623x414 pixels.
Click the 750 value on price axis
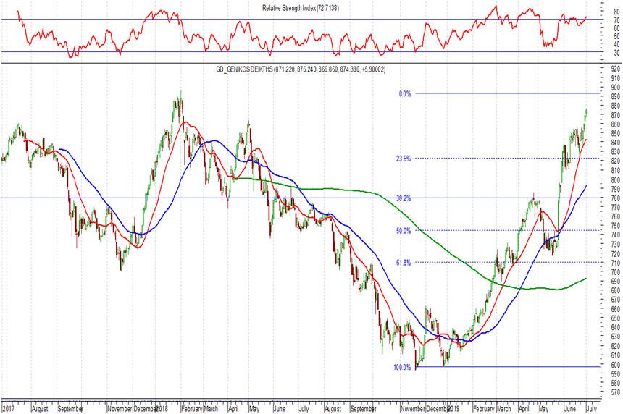point(616,226)
